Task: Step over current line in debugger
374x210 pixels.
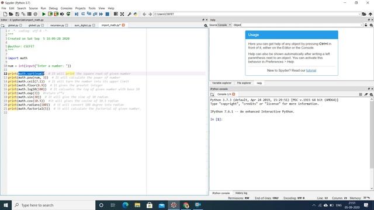Action: point(83,14)
